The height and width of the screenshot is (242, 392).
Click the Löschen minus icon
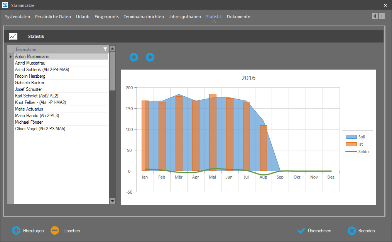[55, 231]
